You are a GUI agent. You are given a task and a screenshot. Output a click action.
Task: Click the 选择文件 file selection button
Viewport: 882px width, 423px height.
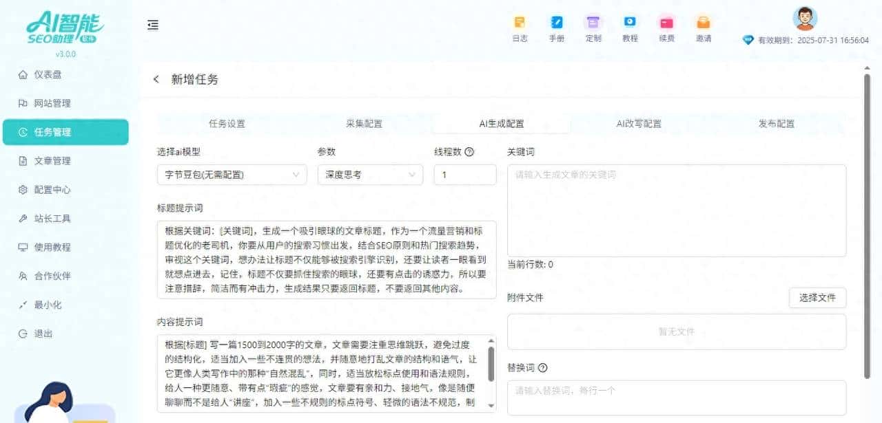[x=817, y=298]
